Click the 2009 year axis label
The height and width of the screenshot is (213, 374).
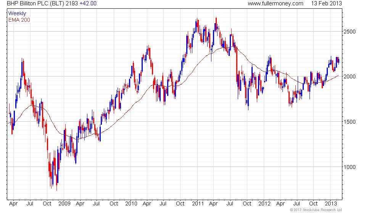(x=64, y=204)
